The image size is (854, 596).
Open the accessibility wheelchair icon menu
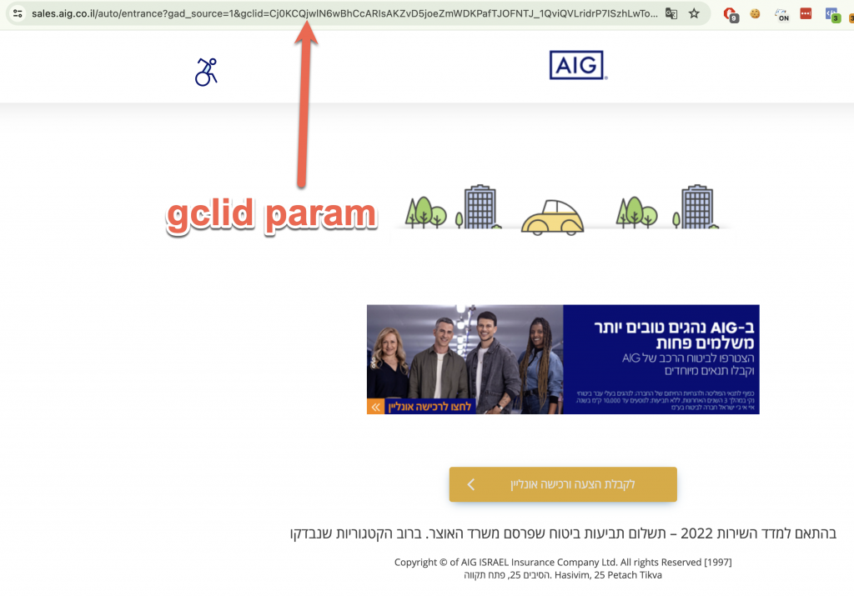207,72
